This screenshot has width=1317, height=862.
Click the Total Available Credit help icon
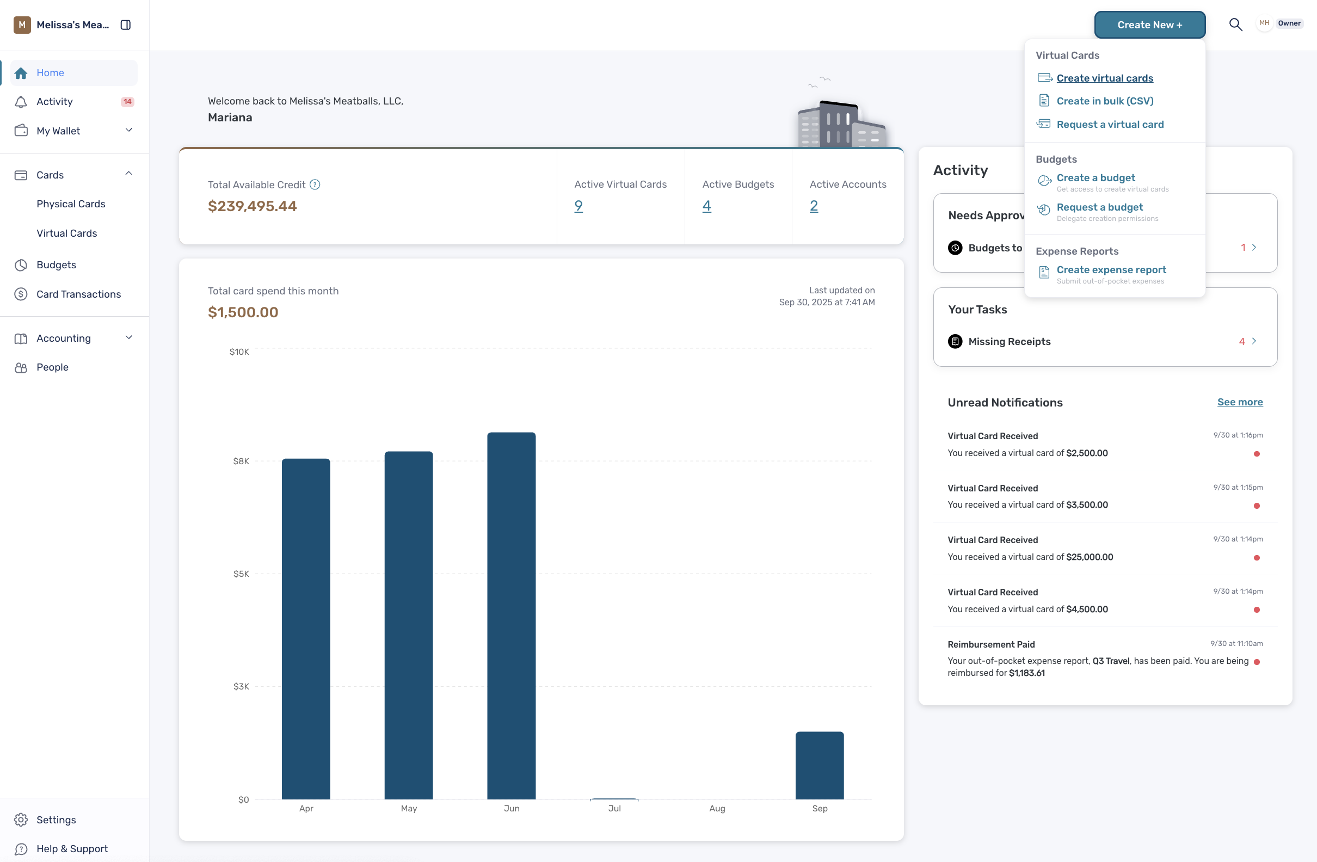(315, 185)
